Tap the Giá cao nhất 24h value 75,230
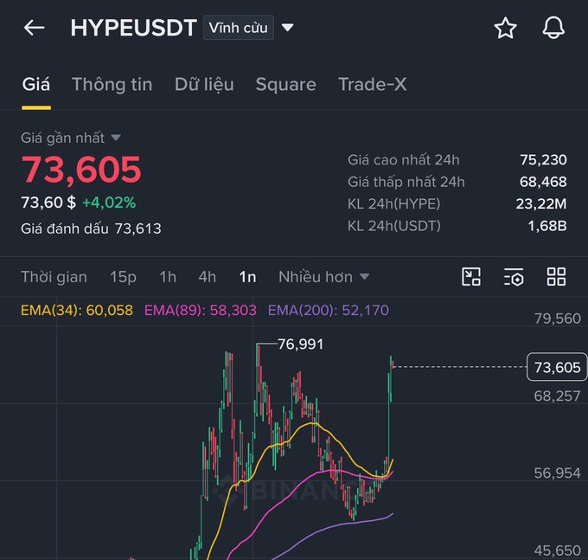 tap(543, 160)
